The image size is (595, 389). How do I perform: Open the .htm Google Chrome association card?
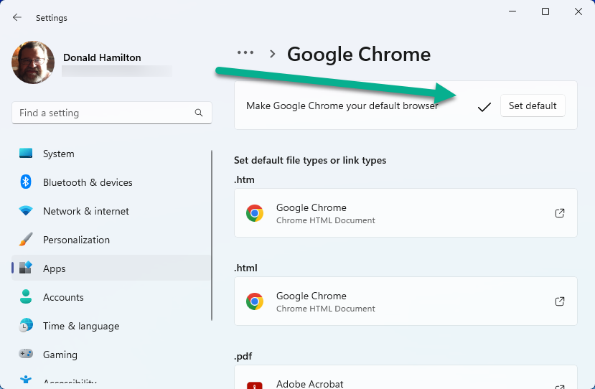coord(406,213)
